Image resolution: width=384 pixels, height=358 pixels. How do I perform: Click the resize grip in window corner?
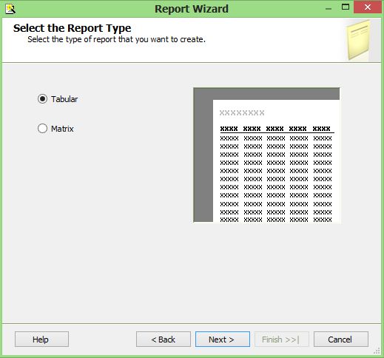click(x=377, y=351)
